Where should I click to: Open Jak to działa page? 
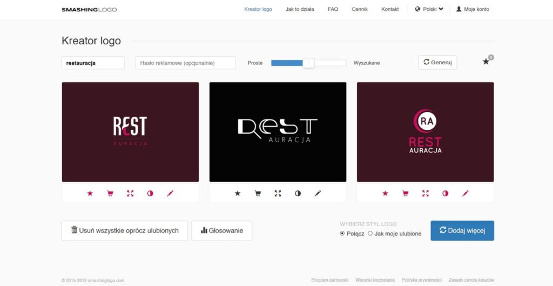tap(300, 9)
